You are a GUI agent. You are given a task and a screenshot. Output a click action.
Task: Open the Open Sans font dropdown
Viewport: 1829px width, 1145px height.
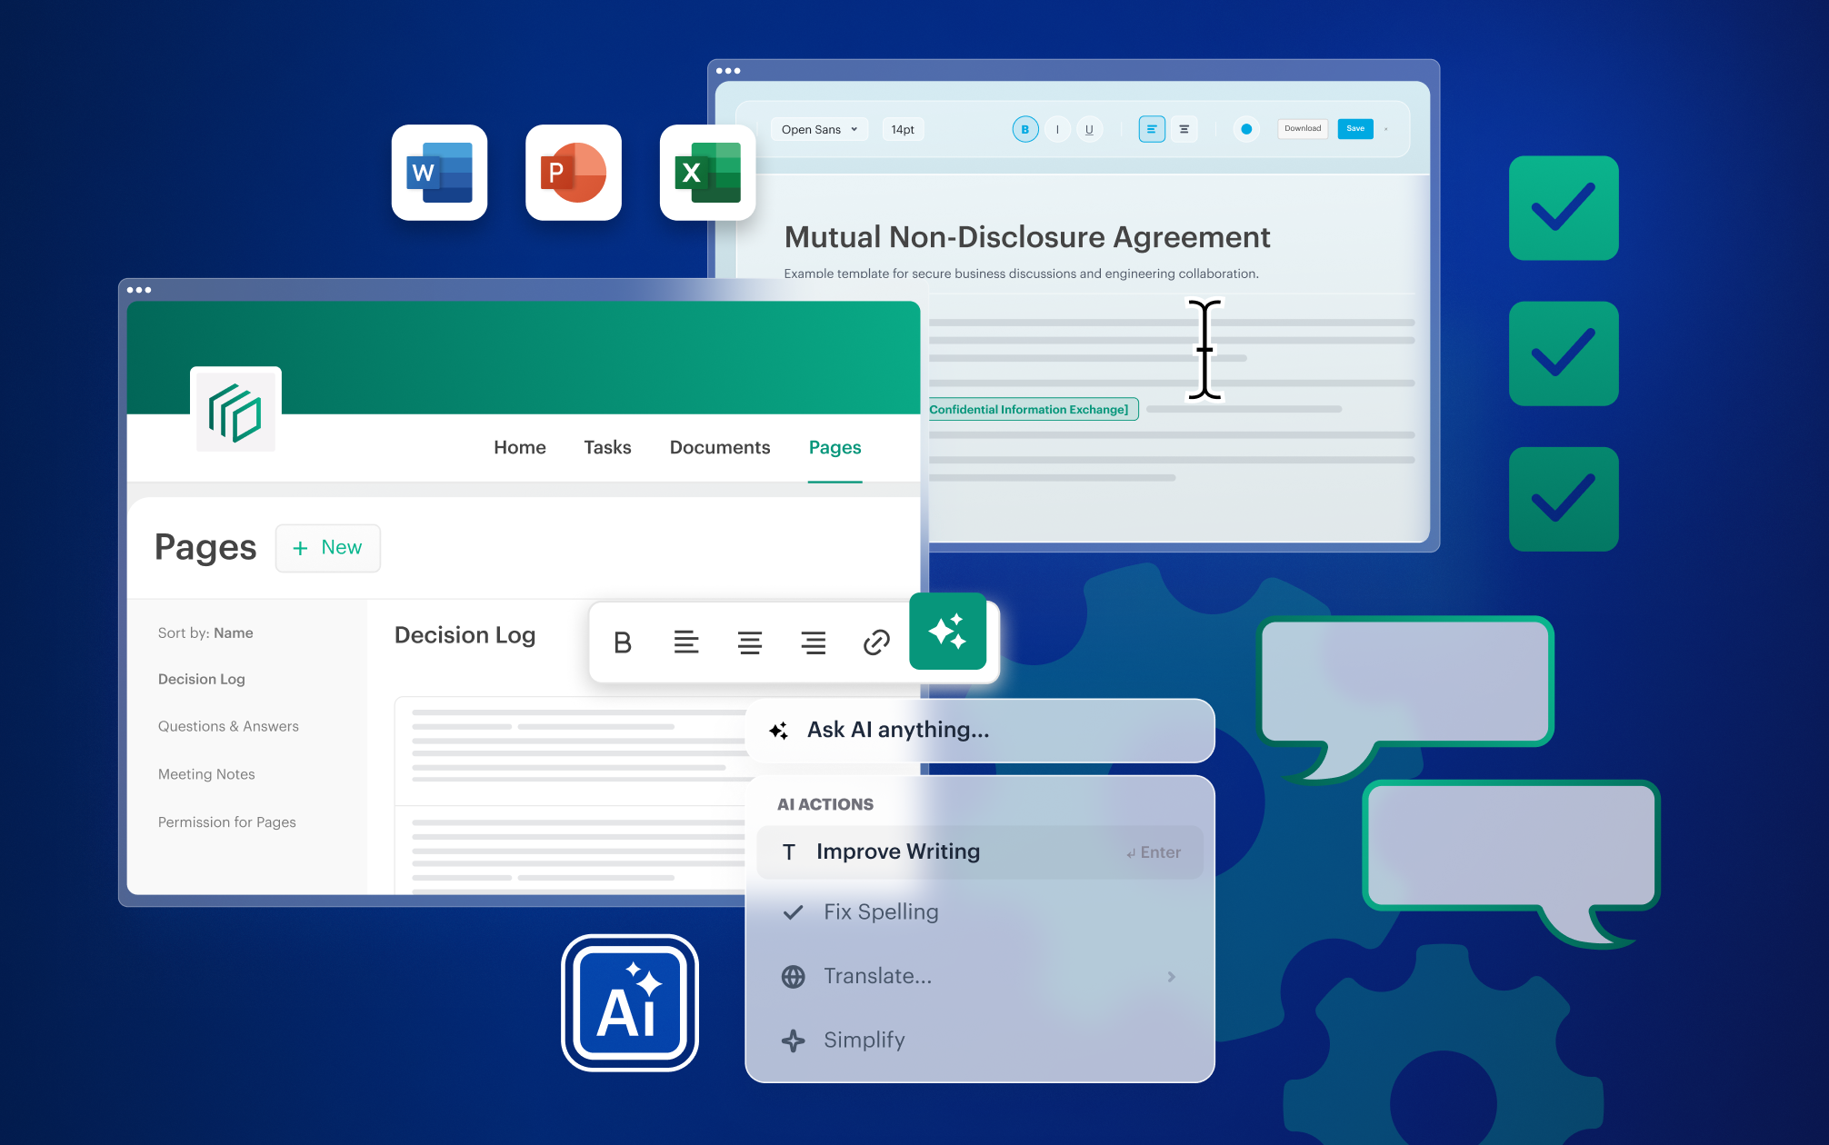click(x=819, y=129)
